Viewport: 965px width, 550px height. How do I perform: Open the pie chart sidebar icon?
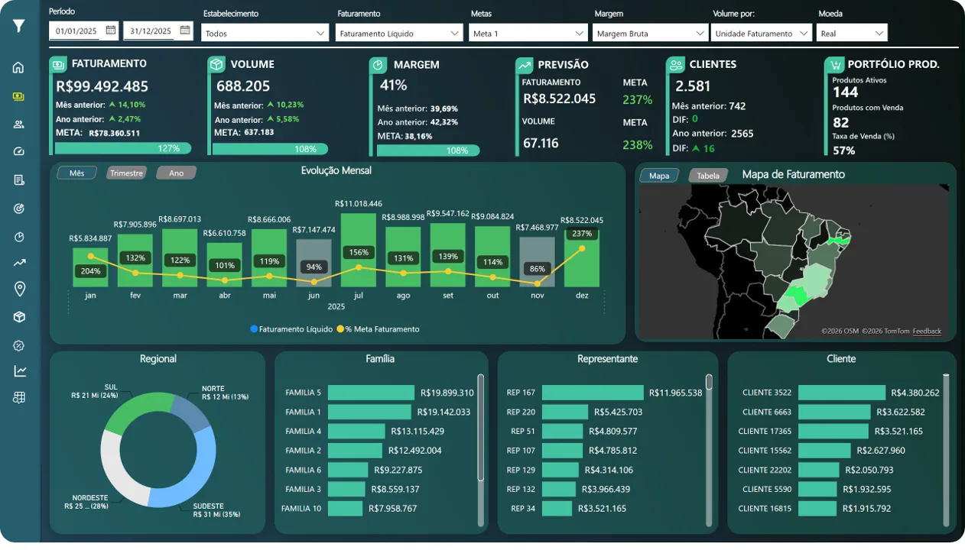tap(19, 237)
